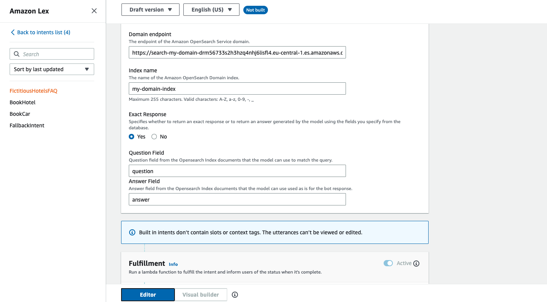Screen dimensions: 547x302
Task: Click the info icon in the blue banner
Action: (132, 232)
